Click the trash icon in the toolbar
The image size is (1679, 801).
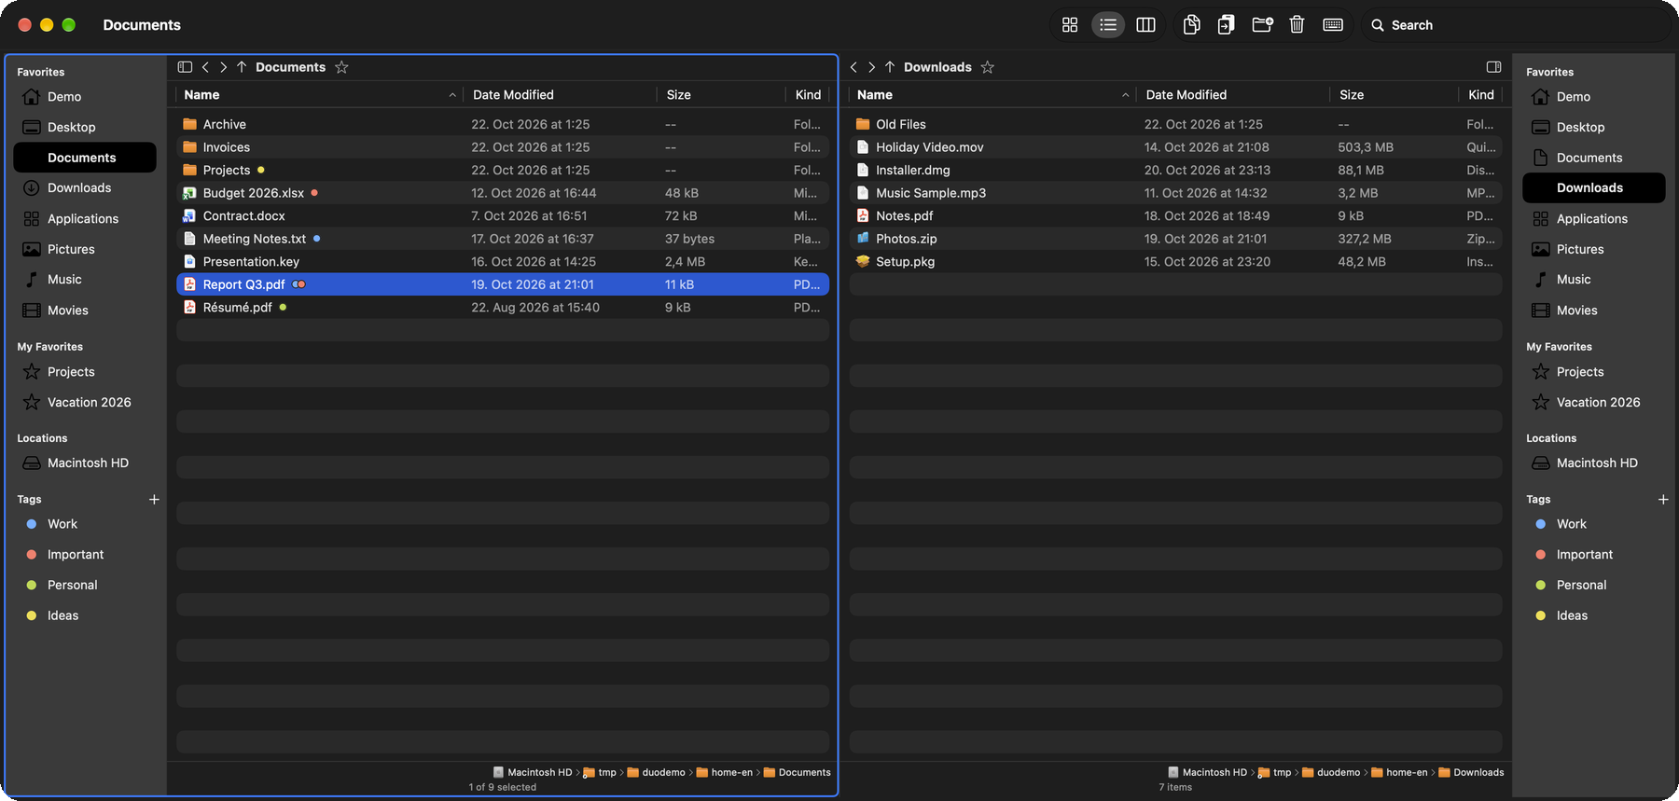click(1297, 25)
